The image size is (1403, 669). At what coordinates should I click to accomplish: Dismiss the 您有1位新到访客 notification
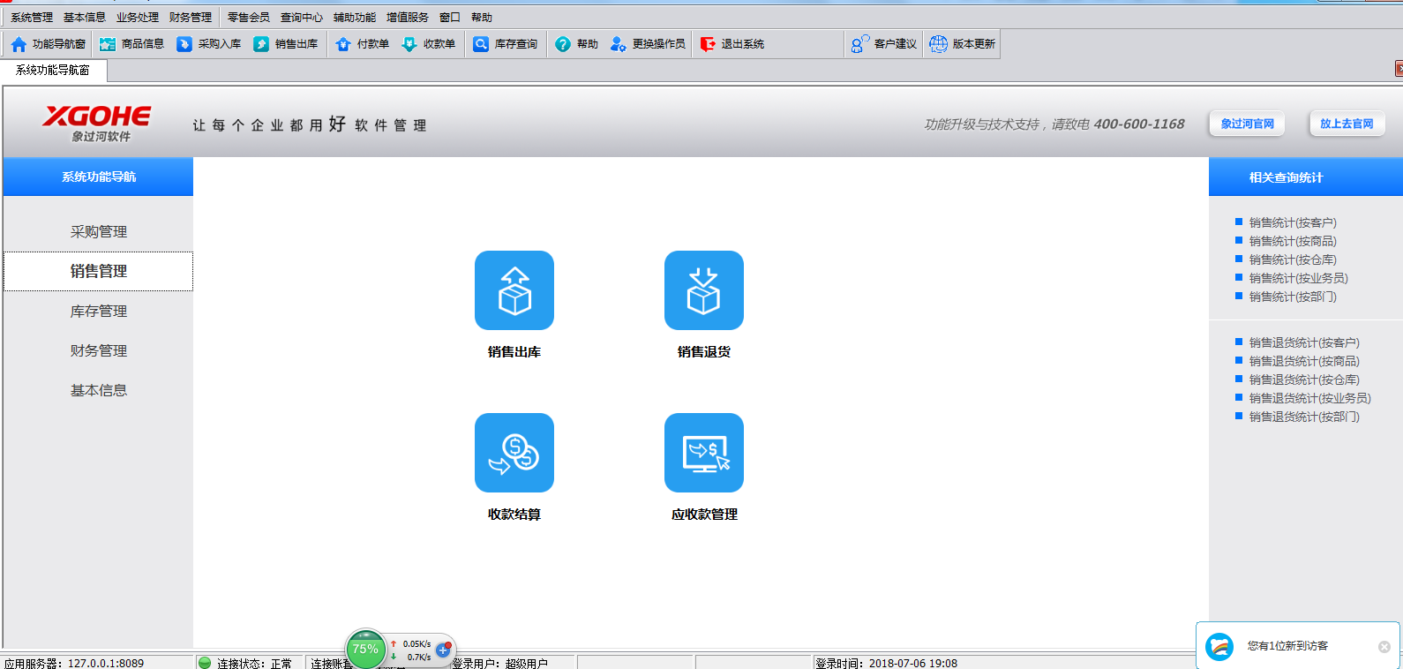coord(1384,647)
